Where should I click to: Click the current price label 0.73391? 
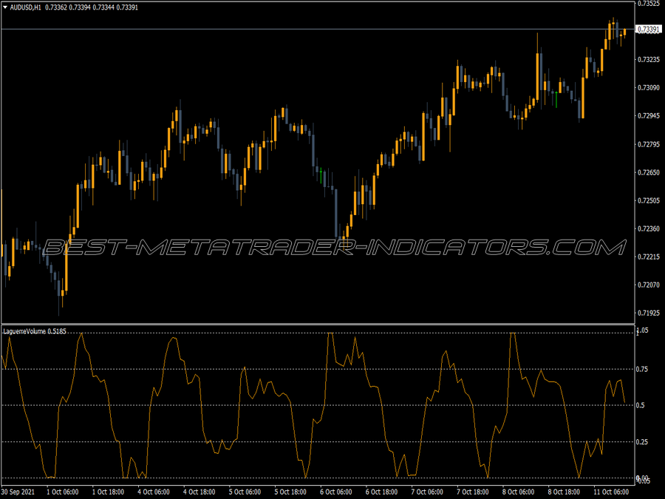point(649,29)
